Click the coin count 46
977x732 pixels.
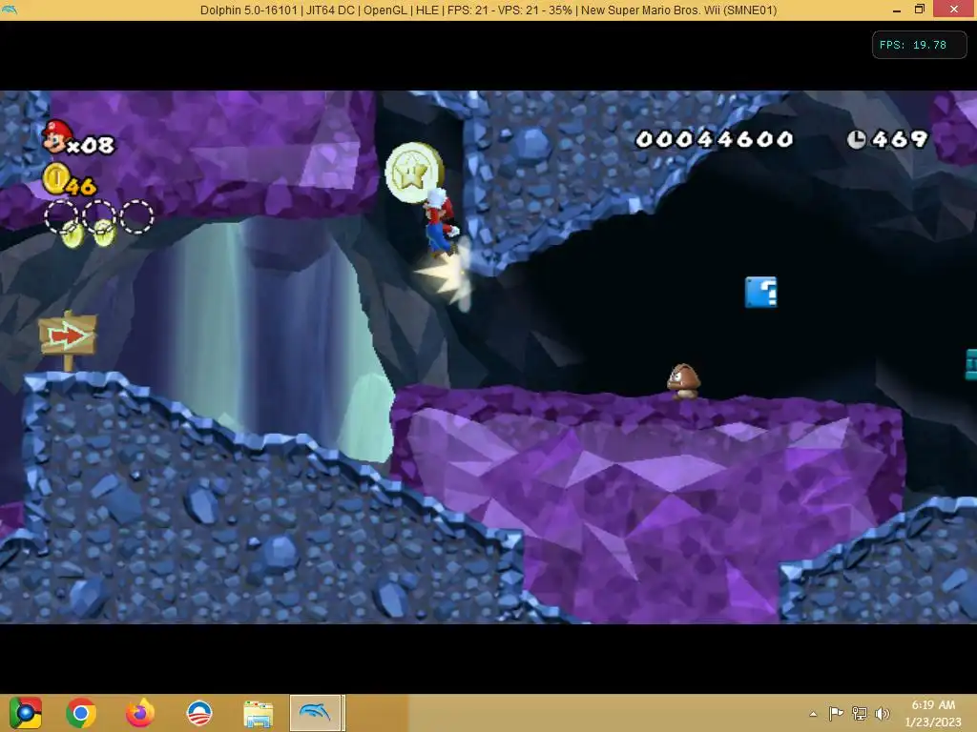click(x=82, y=186)
